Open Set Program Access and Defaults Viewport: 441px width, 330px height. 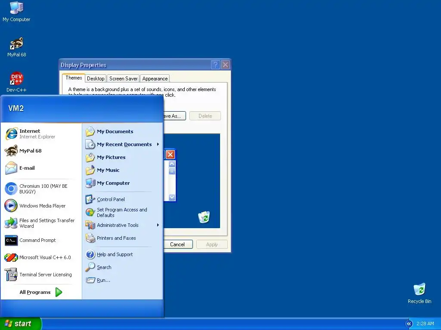[123, 212]
